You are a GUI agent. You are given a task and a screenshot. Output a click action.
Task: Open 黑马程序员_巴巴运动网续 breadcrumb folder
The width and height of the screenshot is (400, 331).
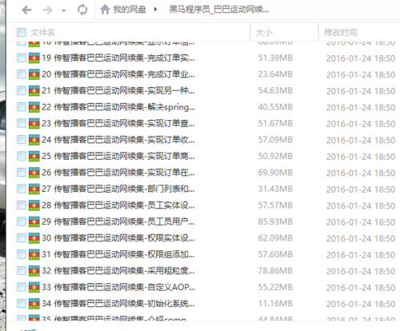click(x=219, y=10)
